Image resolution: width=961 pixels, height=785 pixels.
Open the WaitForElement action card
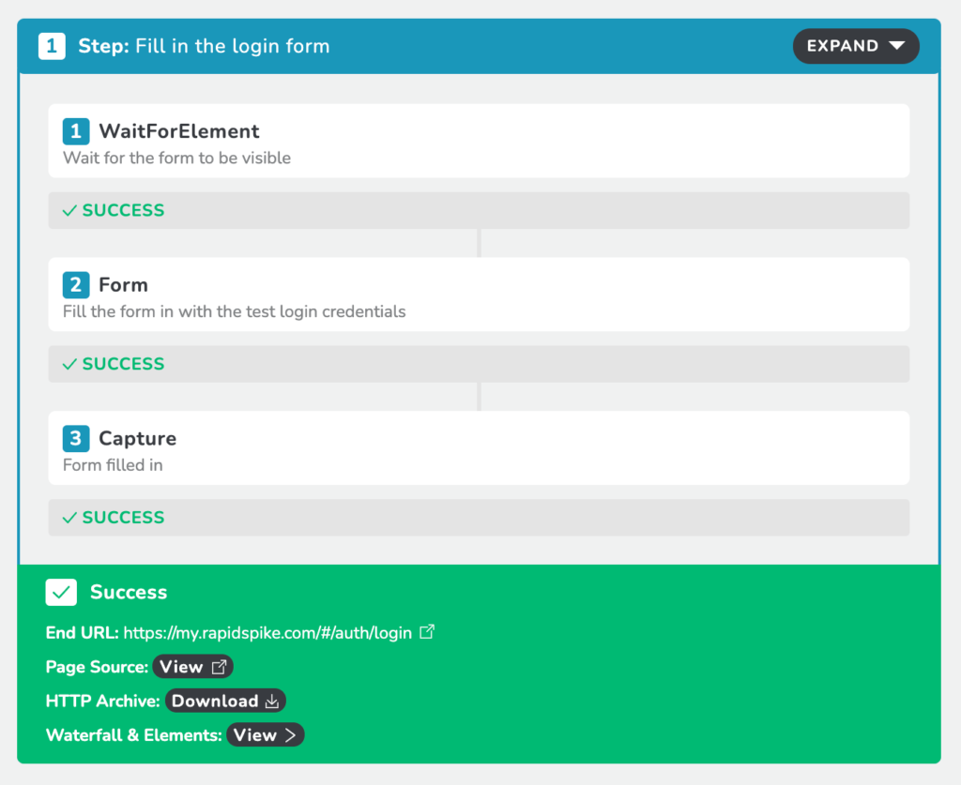[x=479, y=141]
